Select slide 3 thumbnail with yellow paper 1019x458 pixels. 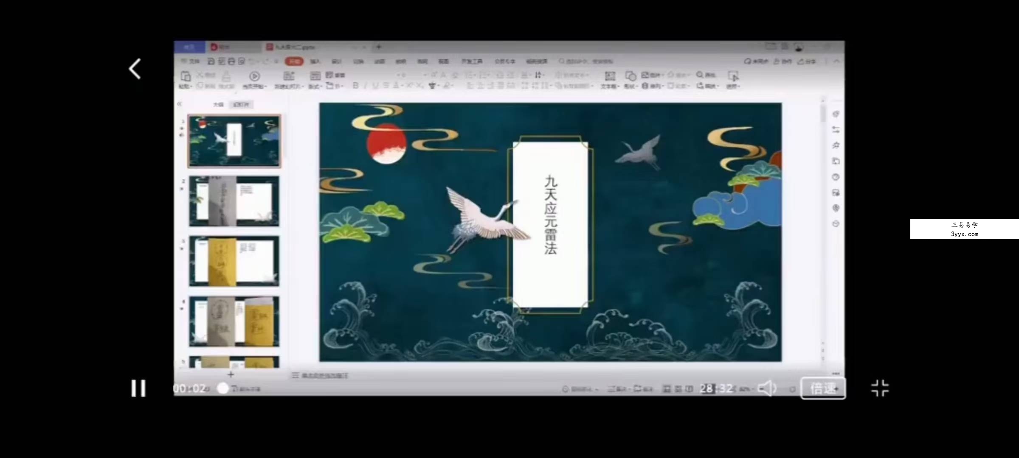click(x=234, y=261)
